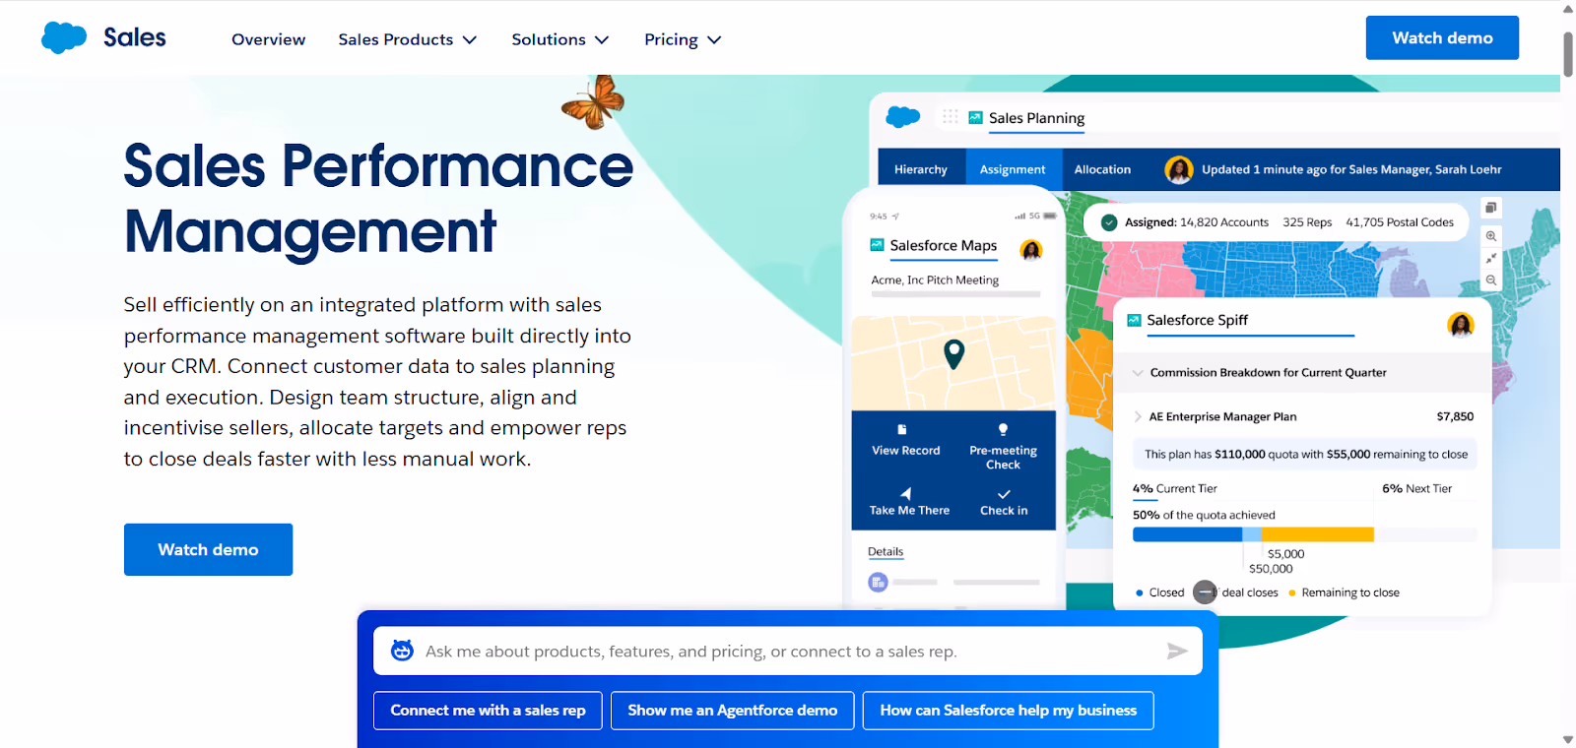Click the zoom in magnifier on map

click(x=1491, y=236)
